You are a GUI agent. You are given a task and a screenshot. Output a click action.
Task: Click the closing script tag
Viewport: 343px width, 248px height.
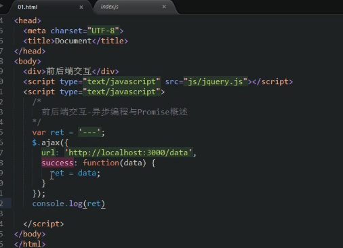pyautogui.click(x=43, y=224)
